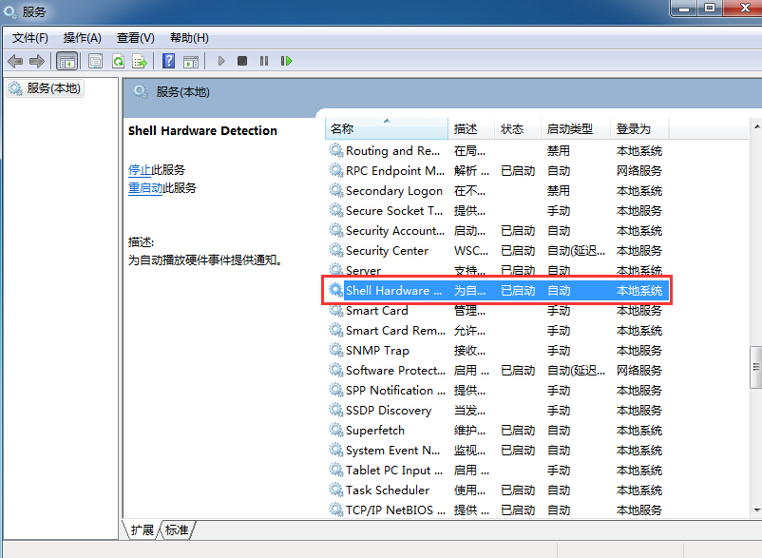The width and height of the screenshot is (762, 558).
Task: Click the Export List toolbar icon
Action: (140, 61)
